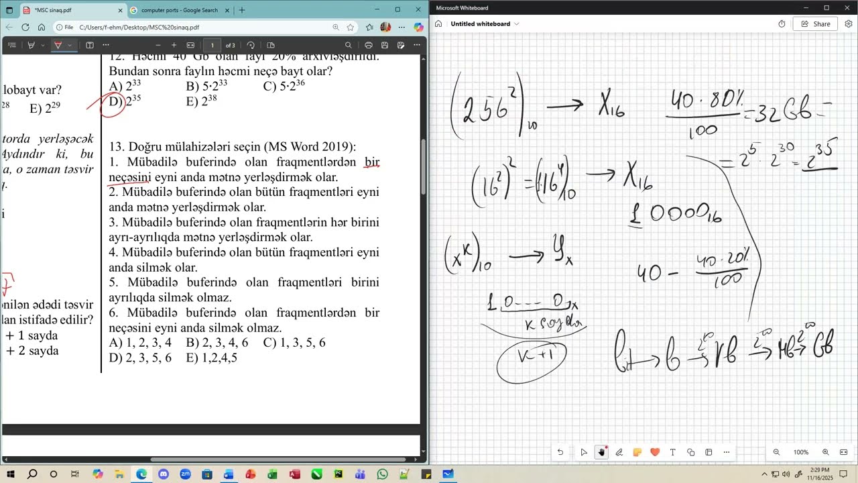Activate the Whiteboard pan hand tool

[601, 452]
